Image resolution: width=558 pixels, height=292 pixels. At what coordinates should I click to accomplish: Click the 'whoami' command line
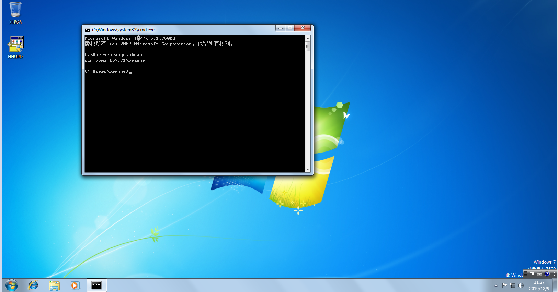(115, 55)
